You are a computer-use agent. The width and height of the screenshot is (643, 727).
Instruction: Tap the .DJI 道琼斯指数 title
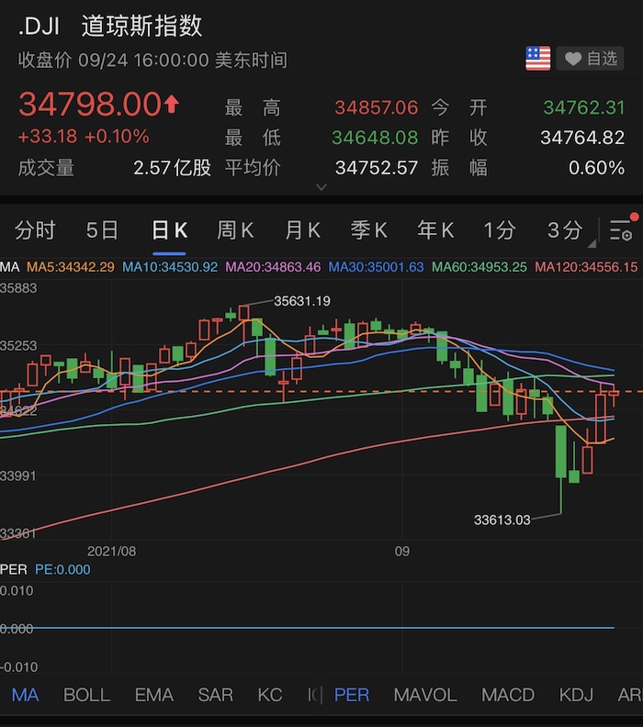coord(110,26)
